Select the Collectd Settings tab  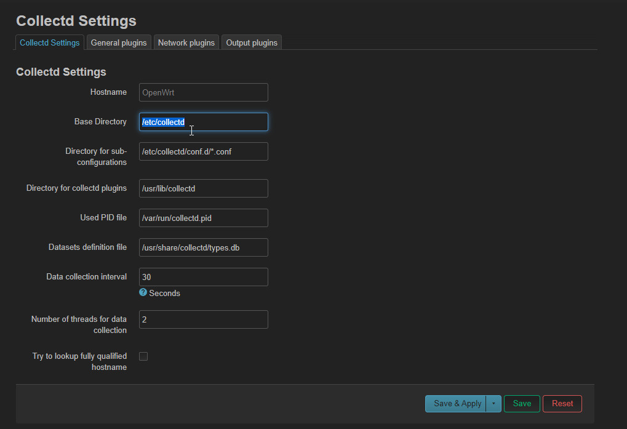[x=49, y=42]
